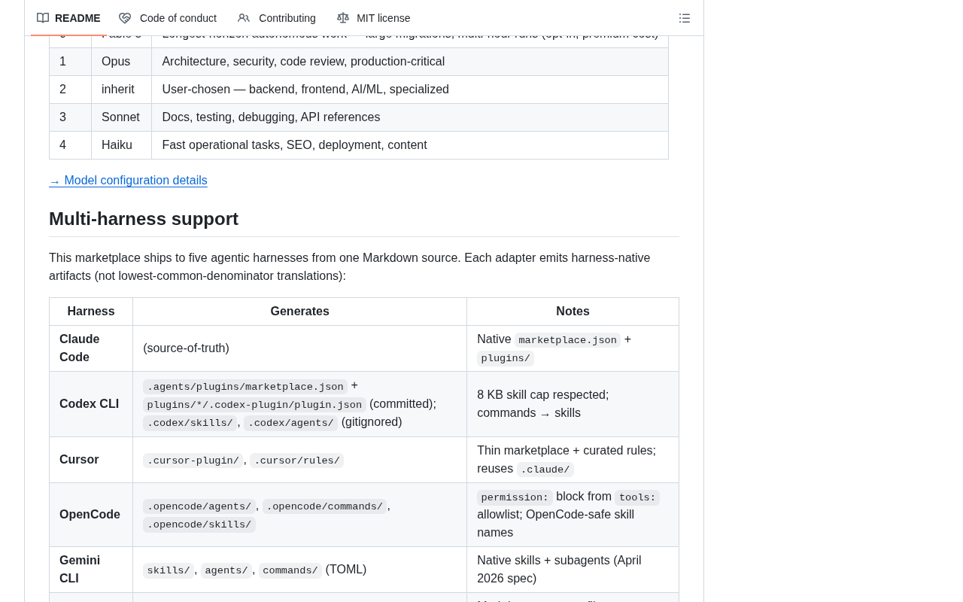Click 'Architecture, security, code review, production-critical' cell
This screenshot has height=602, width=963.
(x=410, y=62)
